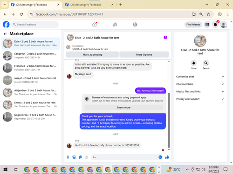The image size is (233, 174).
Task: Go back using Marketplace back arrow
Action: [x=6, y=34]
